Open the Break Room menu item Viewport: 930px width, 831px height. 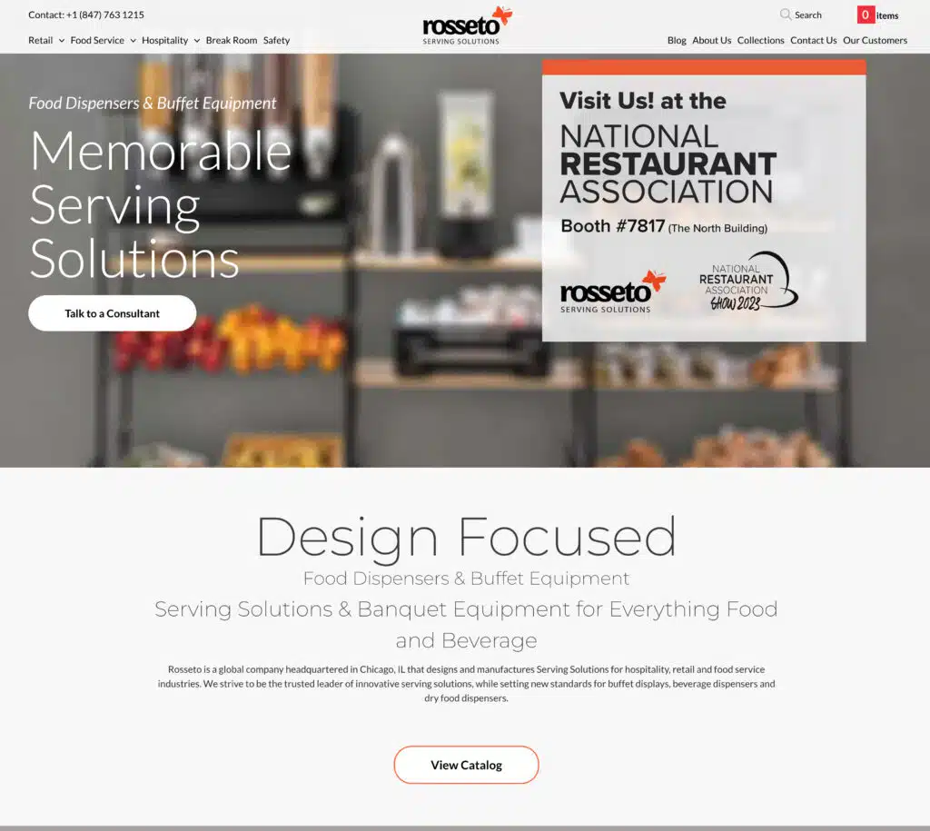[232, 40]
